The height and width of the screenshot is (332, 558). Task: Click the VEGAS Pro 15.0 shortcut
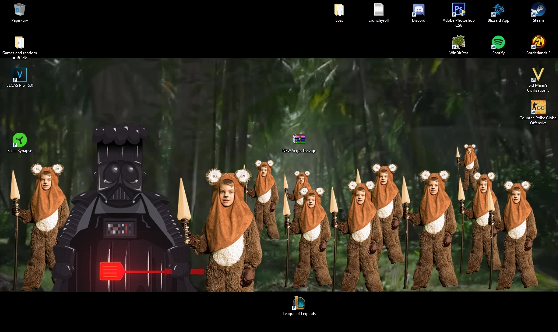click(20, 75)
